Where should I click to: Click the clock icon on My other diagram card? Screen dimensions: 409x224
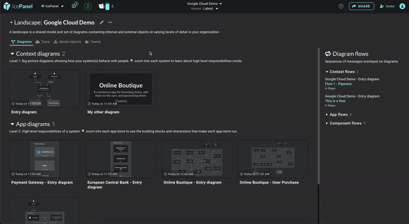pos(89,104)
